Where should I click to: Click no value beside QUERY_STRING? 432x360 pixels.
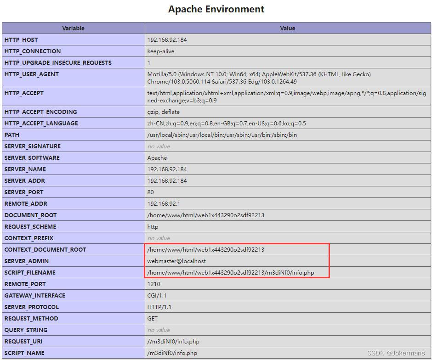(159, 330)
